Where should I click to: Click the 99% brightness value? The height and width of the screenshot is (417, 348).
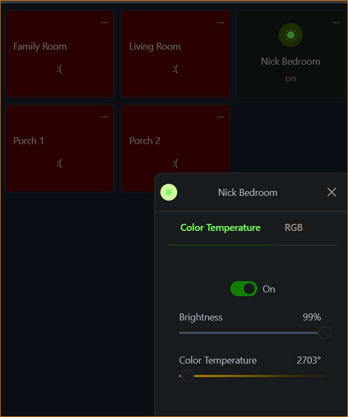coord(312,317)
